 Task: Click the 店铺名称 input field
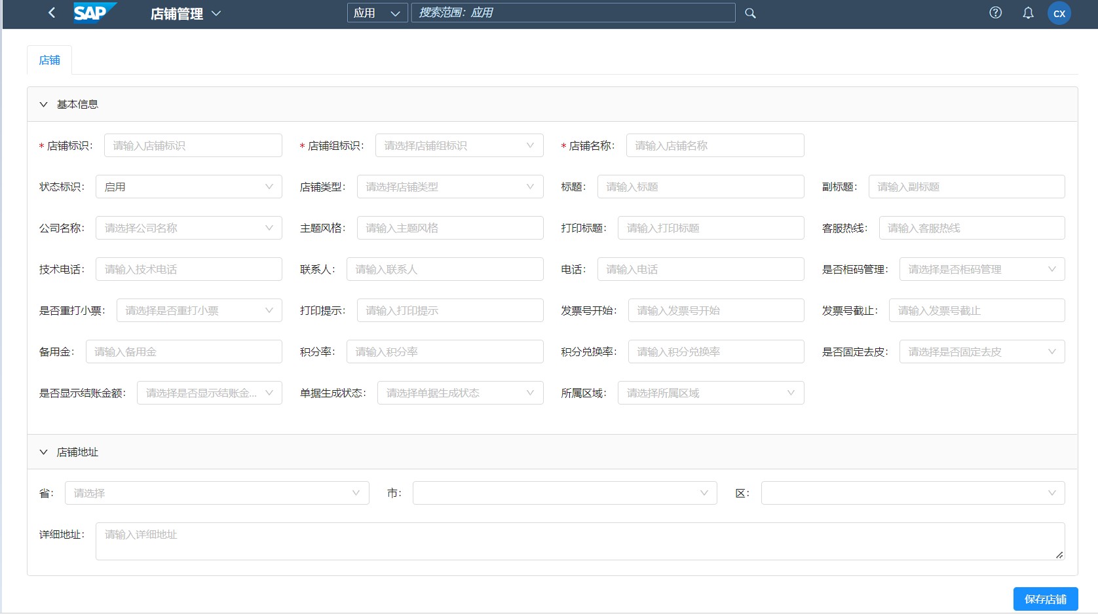click(715, 145)
